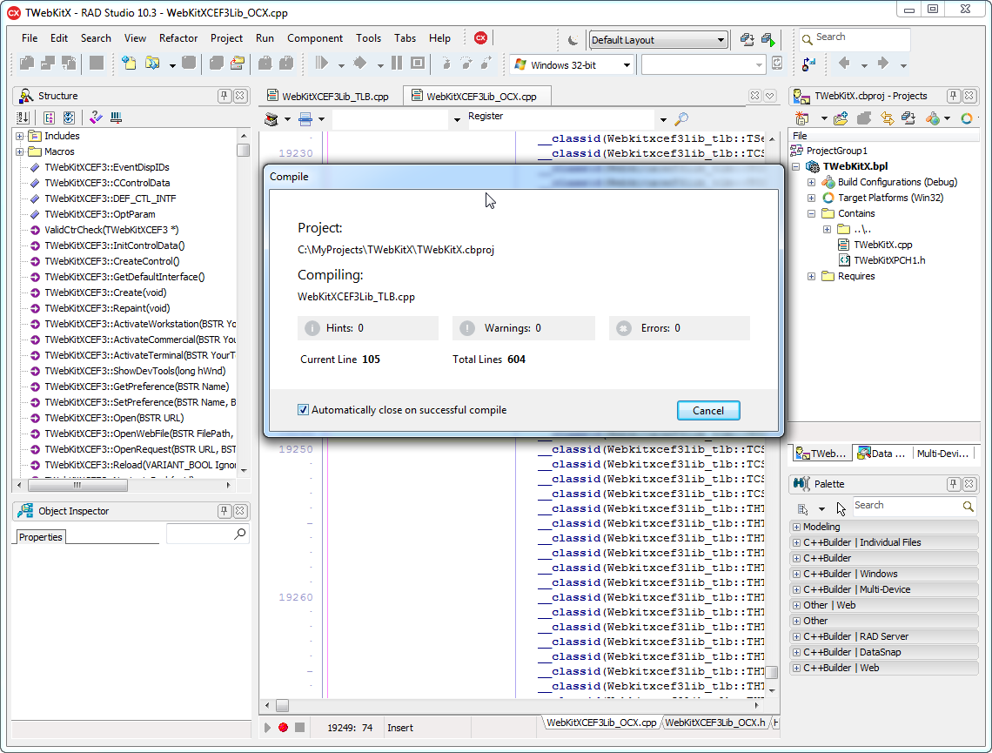Pin the Structure panel
The height and width of the screenshot is (753, 992).
224,96
